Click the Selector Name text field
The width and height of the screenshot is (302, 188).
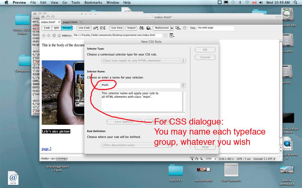141,85
